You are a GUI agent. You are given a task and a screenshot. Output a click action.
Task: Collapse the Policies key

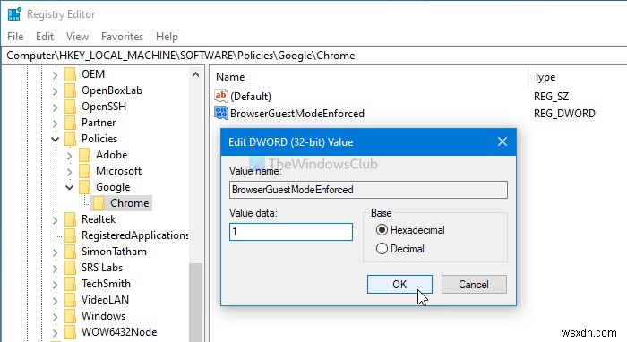pos(56,139)
